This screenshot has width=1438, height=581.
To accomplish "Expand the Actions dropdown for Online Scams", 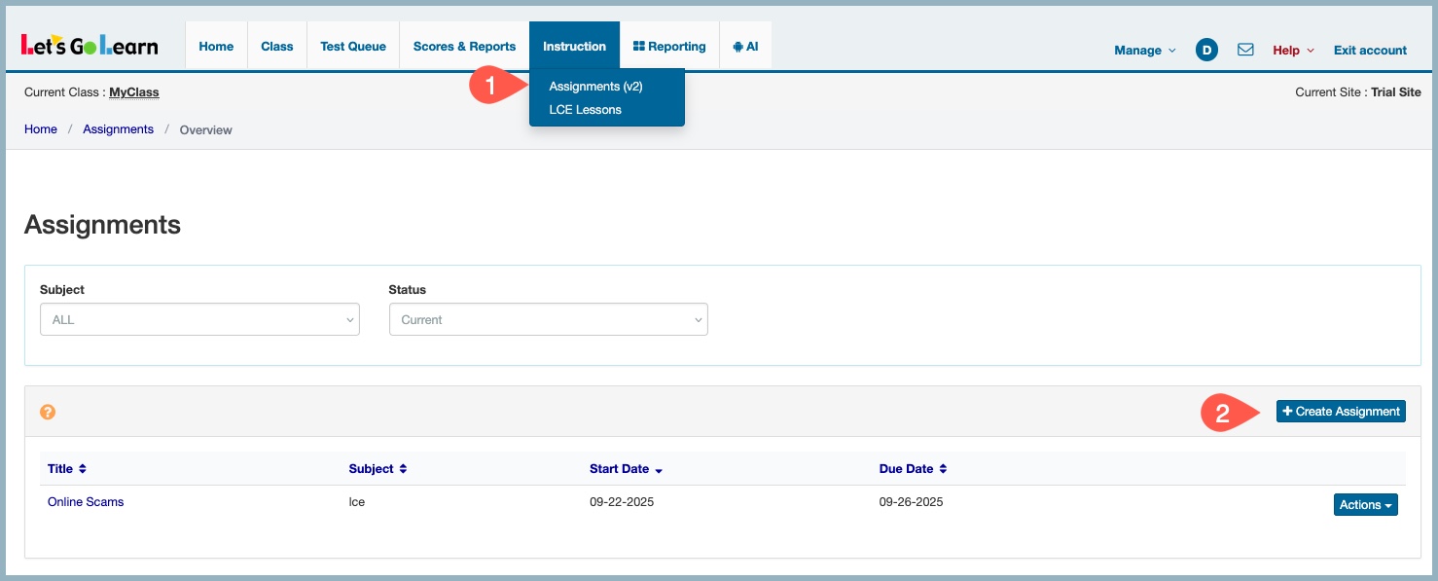I will (1365, 505).
